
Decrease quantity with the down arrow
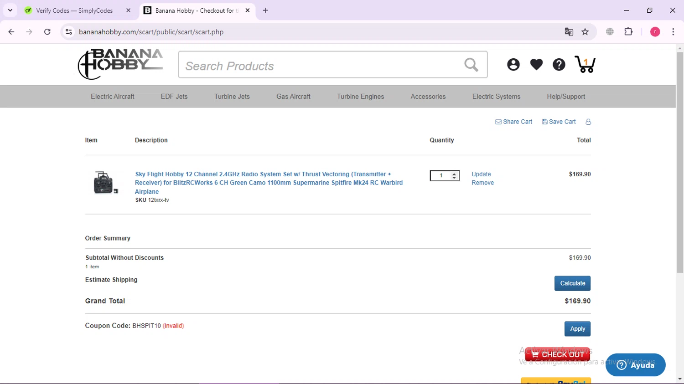pyautogui.click(x=454, y=178)
